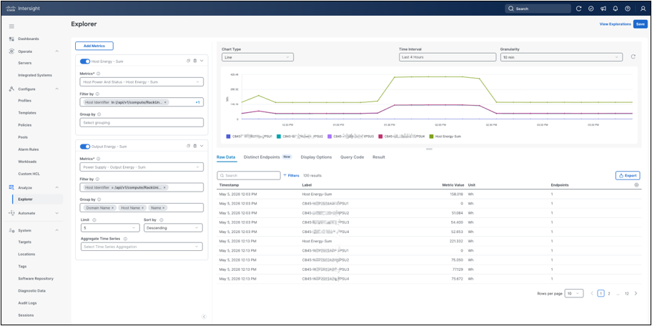Duplicate the Output Energy - Sum metric card

coord(188,146)
